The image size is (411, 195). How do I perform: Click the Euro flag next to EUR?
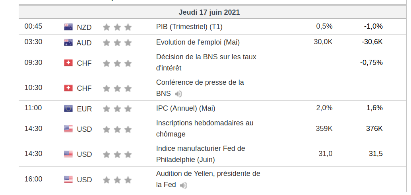[x=68, y=109]
